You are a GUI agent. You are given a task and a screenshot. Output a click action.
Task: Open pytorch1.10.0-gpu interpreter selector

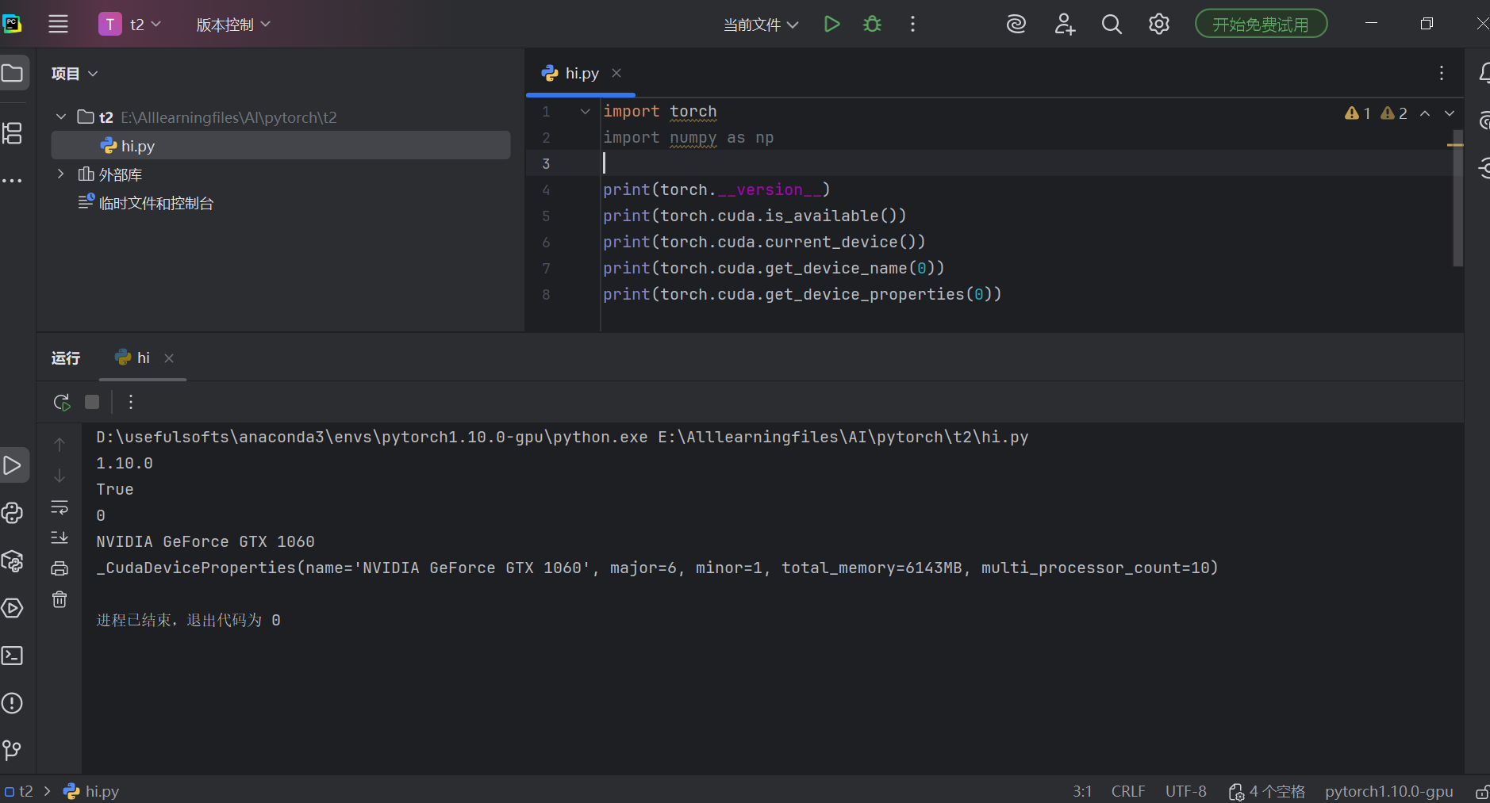click(x=1388, y=791)
